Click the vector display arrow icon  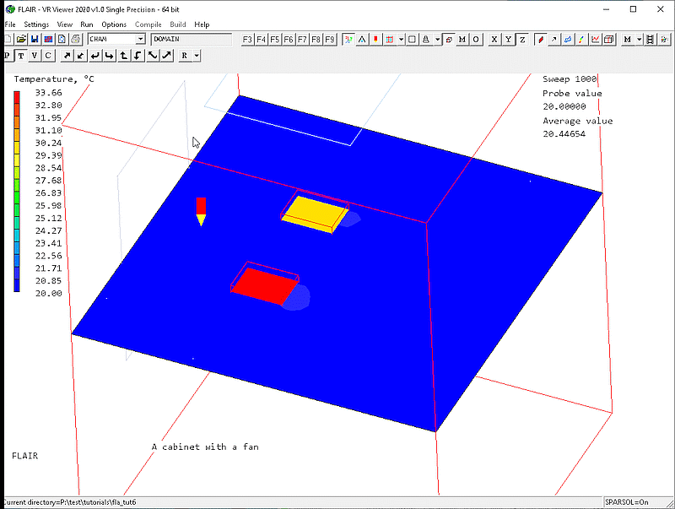[x=553, y=39]
